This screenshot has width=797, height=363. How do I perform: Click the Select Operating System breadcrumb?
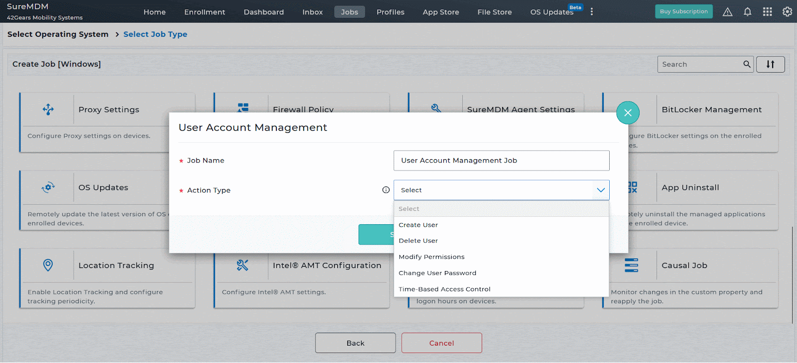[x=58, y=34]
